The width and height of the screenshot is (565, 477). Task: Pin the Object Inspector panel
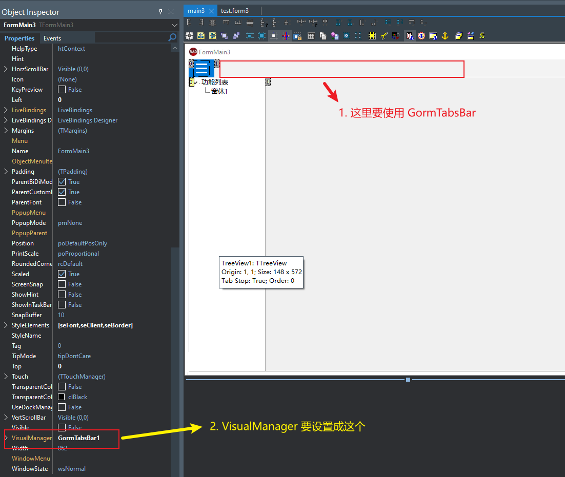tap(160, 11)
